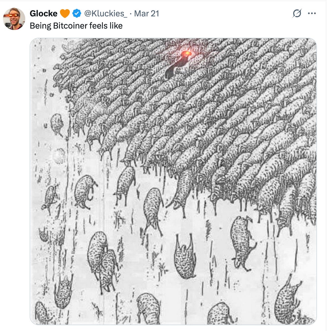Select the black sheep in the herd
Viewport: 330px width, 331px height.
click(x=177, y=65)
